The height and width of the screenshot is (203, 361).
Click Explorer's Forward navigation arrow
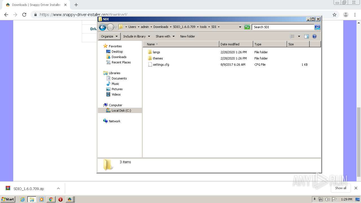(x=110, y=27)
